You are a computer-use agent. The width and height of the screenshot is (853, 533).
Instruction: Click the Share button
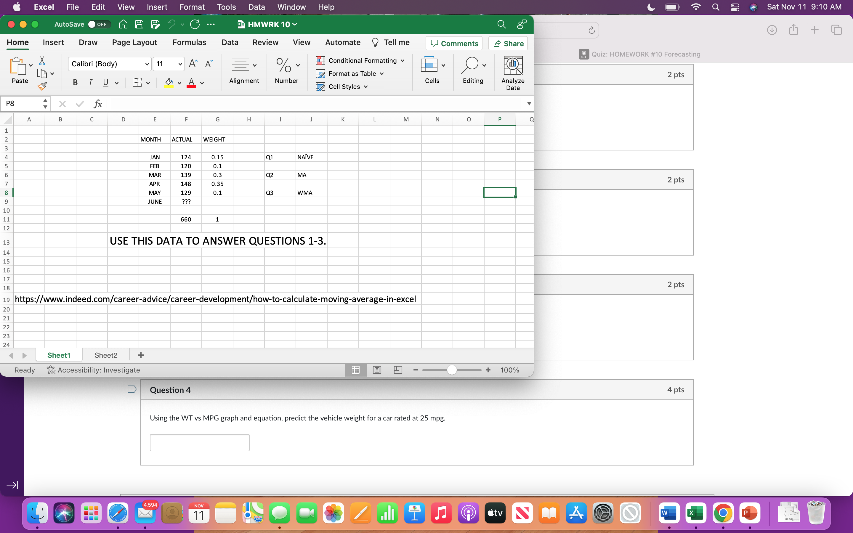tap(508, 43)
